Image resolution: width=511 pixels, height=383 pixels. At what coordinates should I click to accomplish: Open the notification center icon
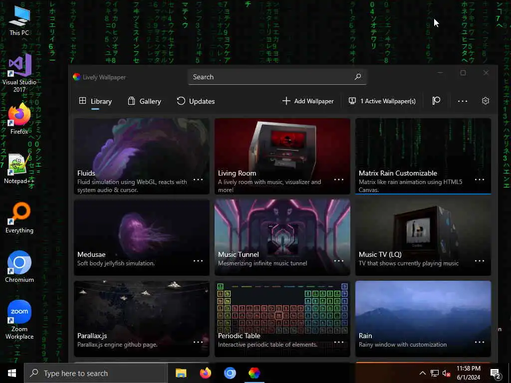(x=496, y=374)
